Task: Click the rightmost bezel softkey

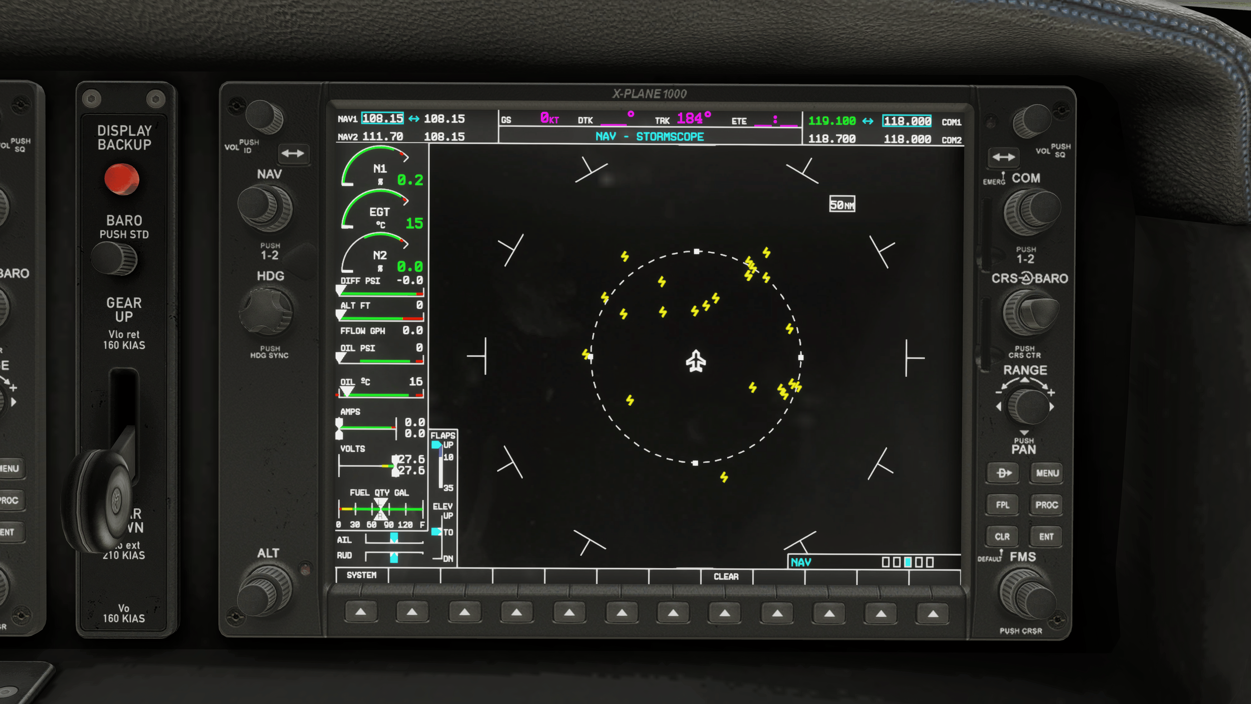Action: point(933,614)
